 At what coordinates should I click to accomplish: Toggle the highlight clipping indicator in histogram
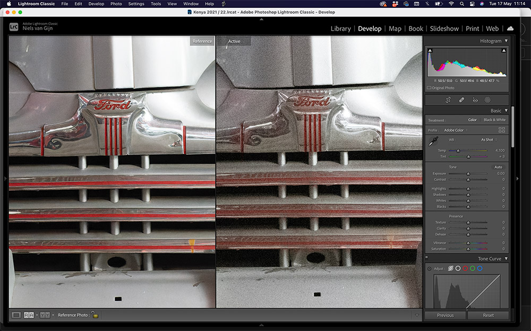pyautogui.click(x=503, y=51)
